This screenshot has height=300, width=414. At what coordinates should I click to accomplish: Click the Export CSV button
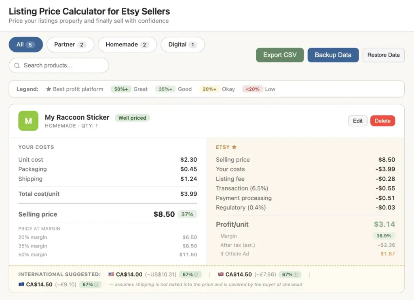tap(280, 55)
